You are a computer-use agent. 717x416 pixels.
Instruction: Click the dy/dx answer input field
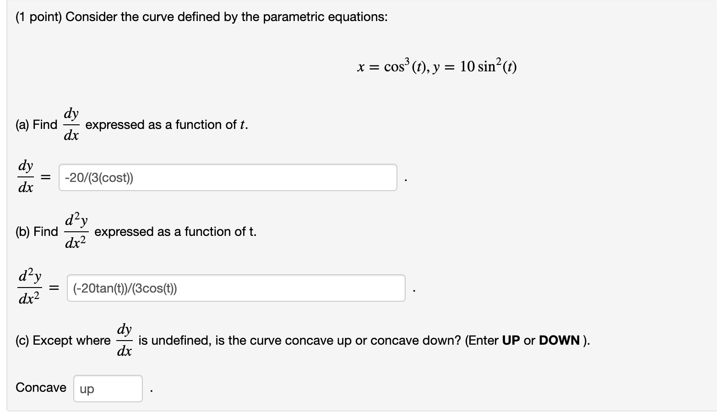[228, 177]
